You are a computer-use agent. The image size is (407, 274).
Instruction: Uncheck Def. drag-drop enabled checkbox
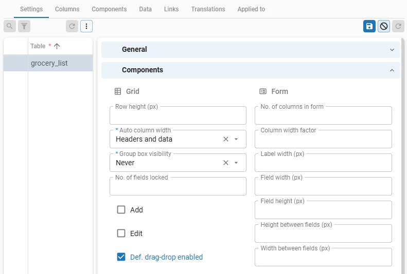pyautogui.click(x=121, y=257)
